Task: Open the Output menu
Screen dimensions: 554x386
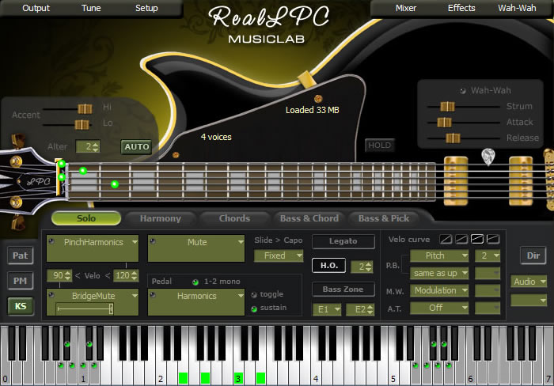Action: [36, 8]
